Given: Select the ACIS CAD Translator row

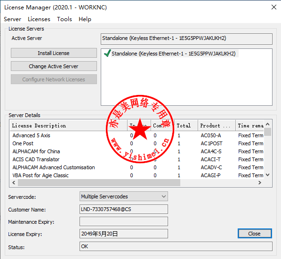Looking at the screenshot, I should 137,159.
